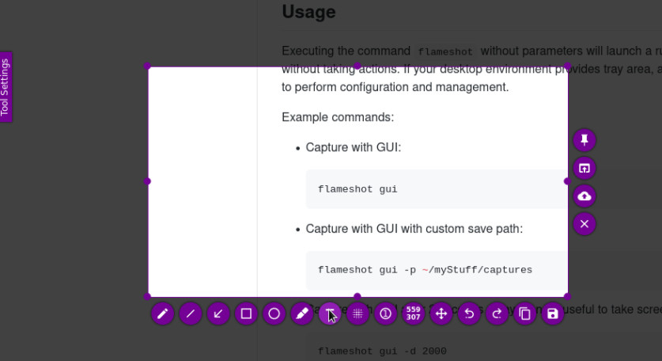Click the selection size indicator 559 307

[414, 313]
